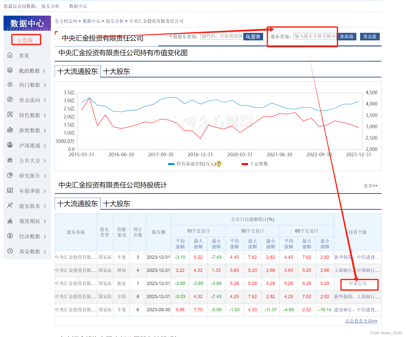Open 建设银行 holding link in 2023-09-30 row
406x337 pixels.
coord(343,310)
